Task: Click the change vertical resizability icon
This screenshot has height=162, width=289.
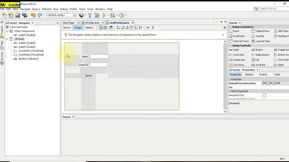Action: (153, 27)
